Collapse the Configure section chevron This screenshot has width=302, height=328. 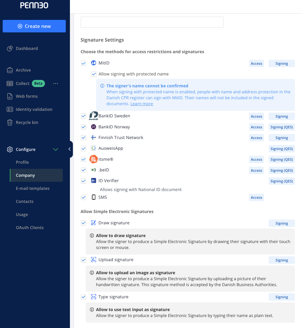coord(56,149)
